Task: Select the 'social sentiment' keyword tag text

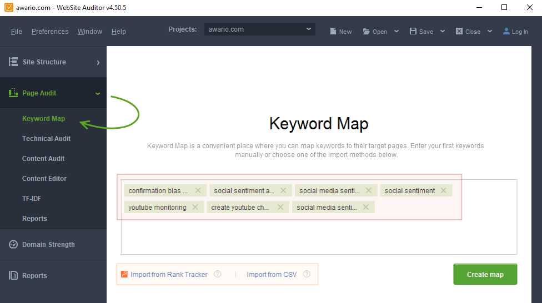Action: point(410,191)
